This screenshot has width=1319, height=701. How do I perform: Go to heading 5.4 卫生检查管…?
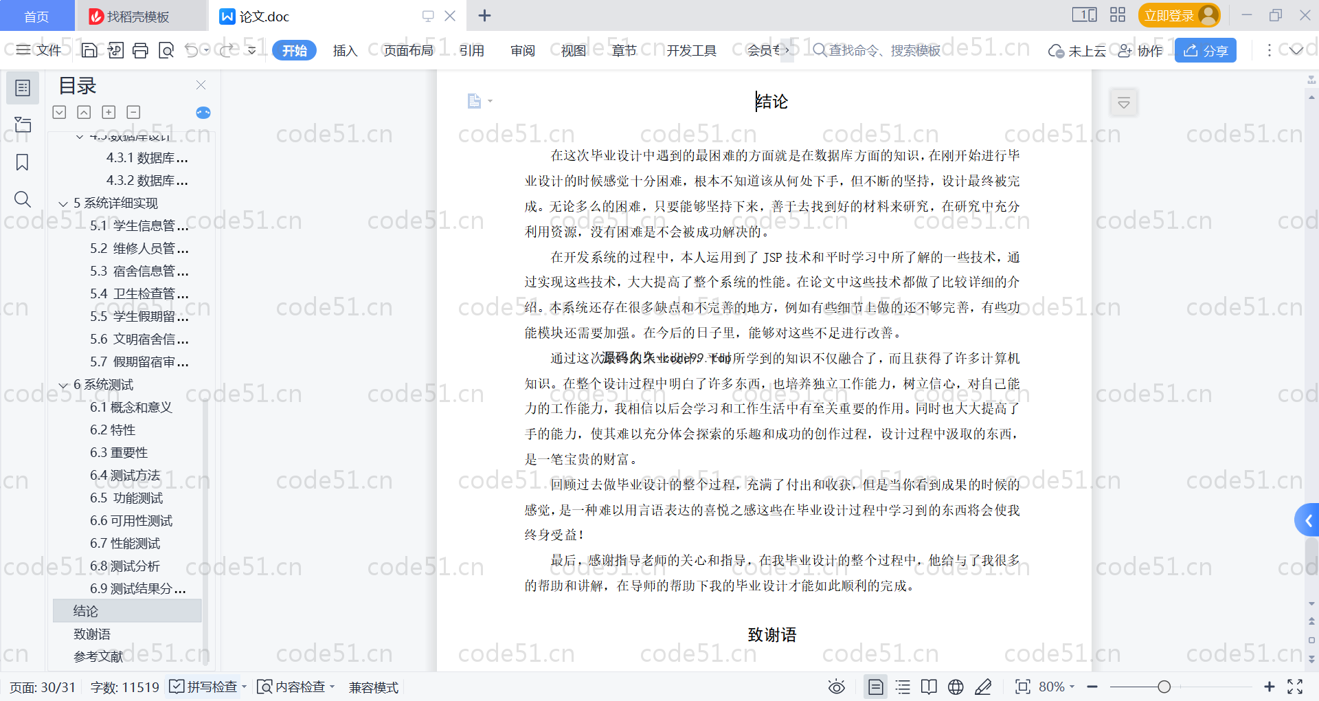coord(139,293)
